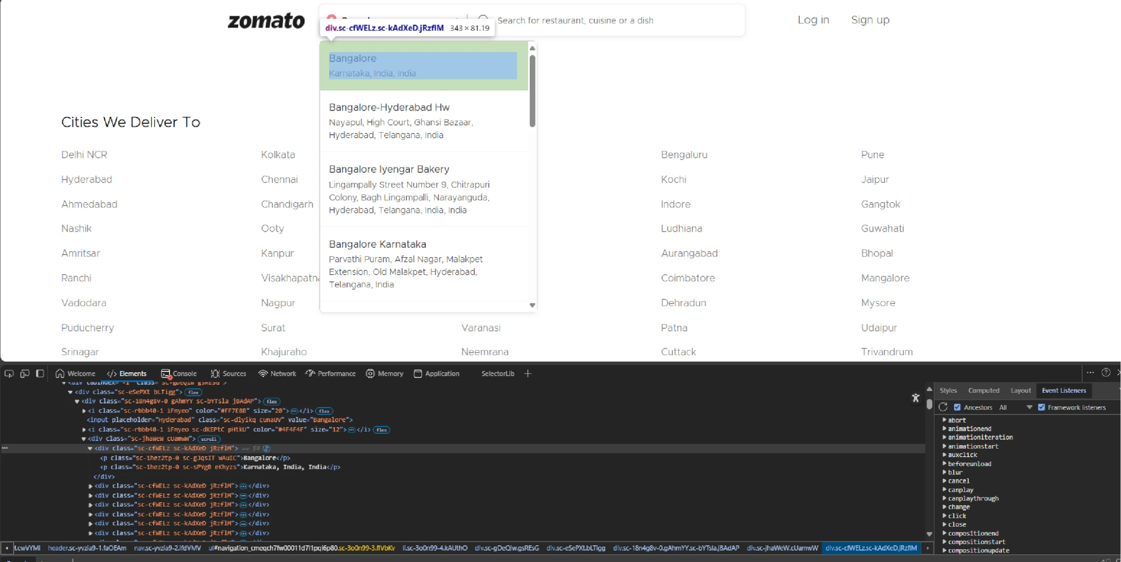Expand the canplaythrough event listener
This screenshot has height=562, width=1121.
click(x=945, y=498)
